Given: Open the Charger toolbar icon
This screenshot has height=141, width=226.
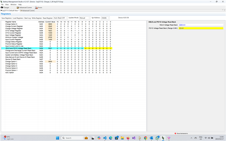Looking at the screenshot, I should coord(5,7).
